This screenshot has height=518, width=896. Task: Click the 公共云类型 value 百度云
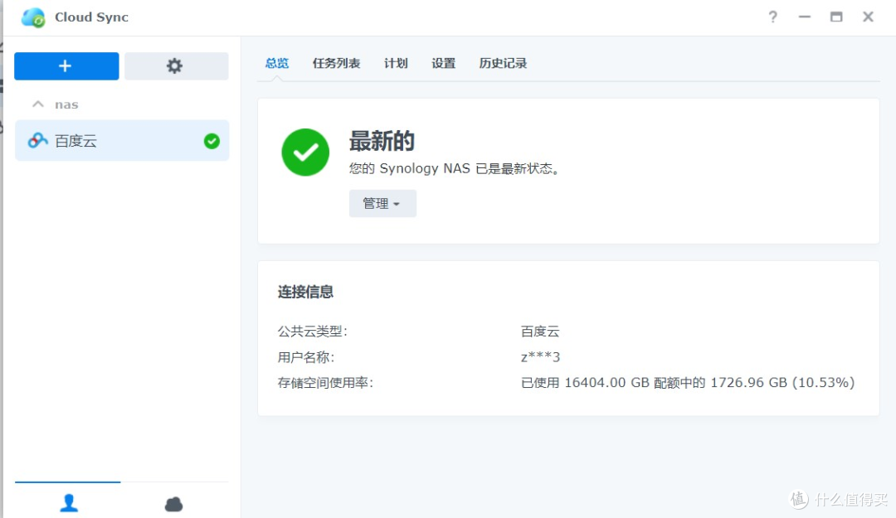tap(540, 332)
